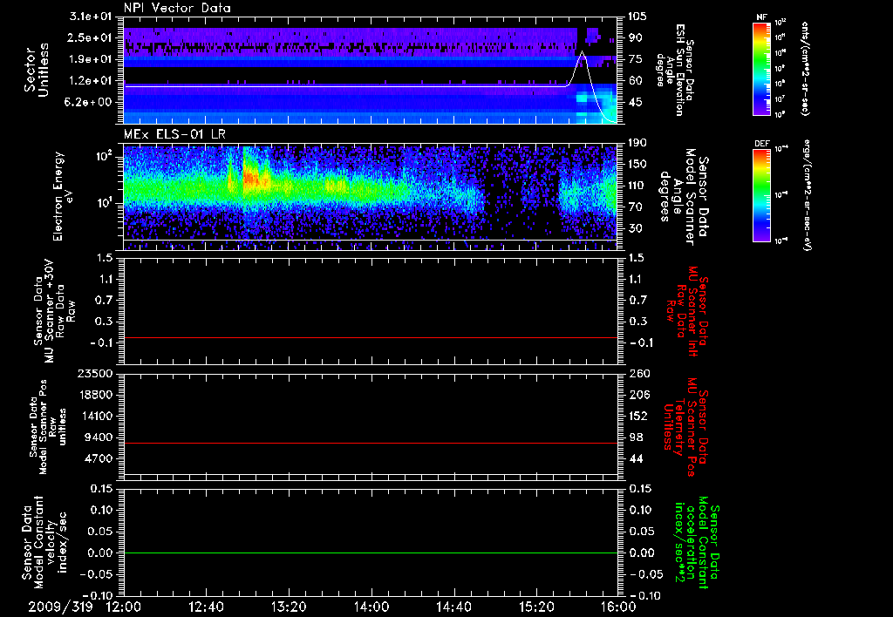Click the peak of the white sun elevation curve
The width and height of the screenshot is (893, 617).
point(582,52)
